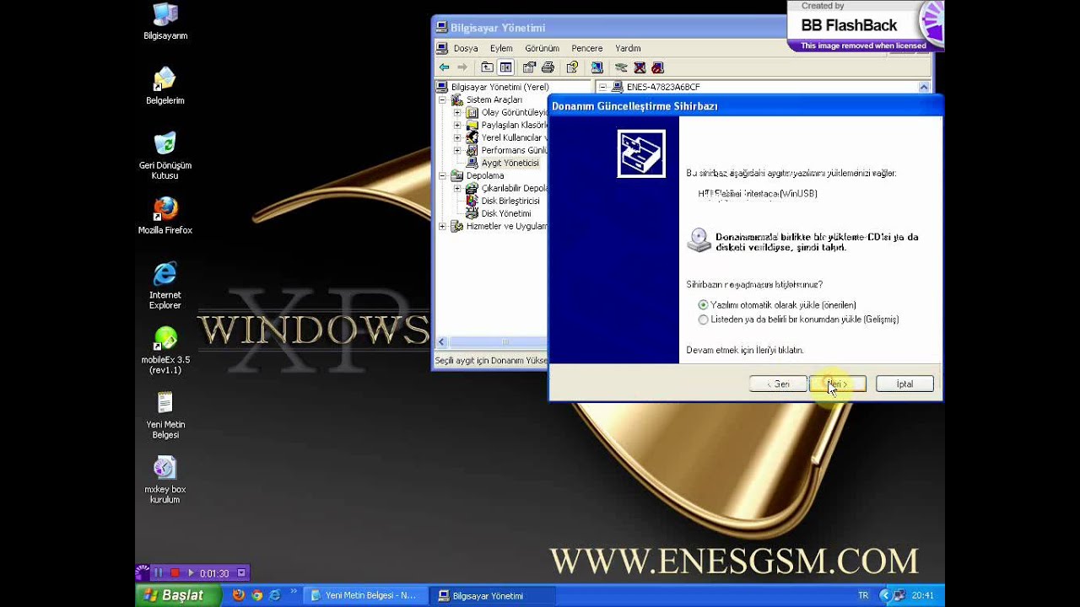Select Yazılımı otomatik olarak yükle radio button
This screenshot has width=1080, height=607.
point(703,304)
